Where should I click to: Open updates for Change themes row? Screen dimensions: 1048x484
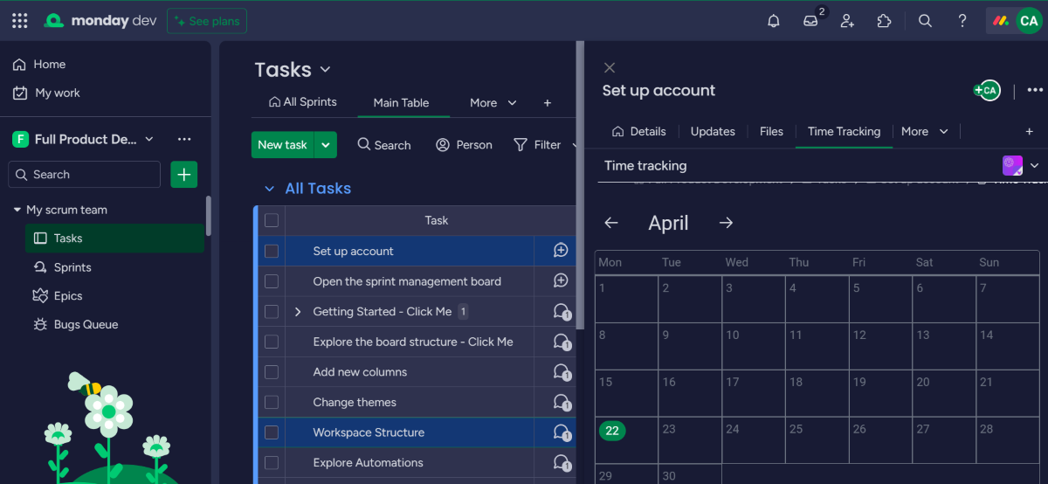coord(562,402)
